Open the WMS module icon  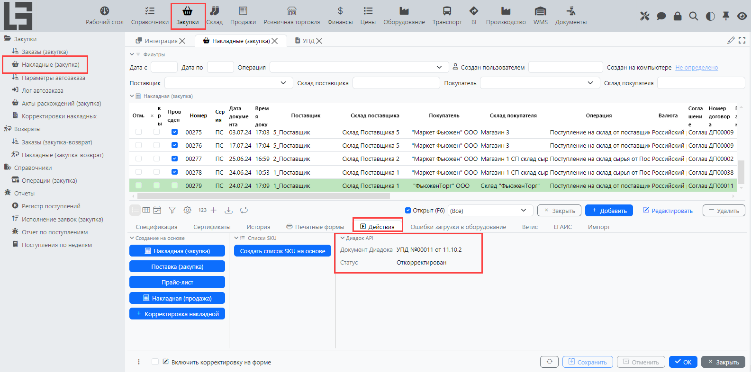tap(540, 15)
